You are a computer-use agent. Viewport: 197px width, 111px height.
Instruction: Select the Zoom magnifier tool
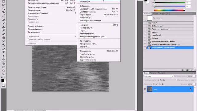click(x=3, y=74)
